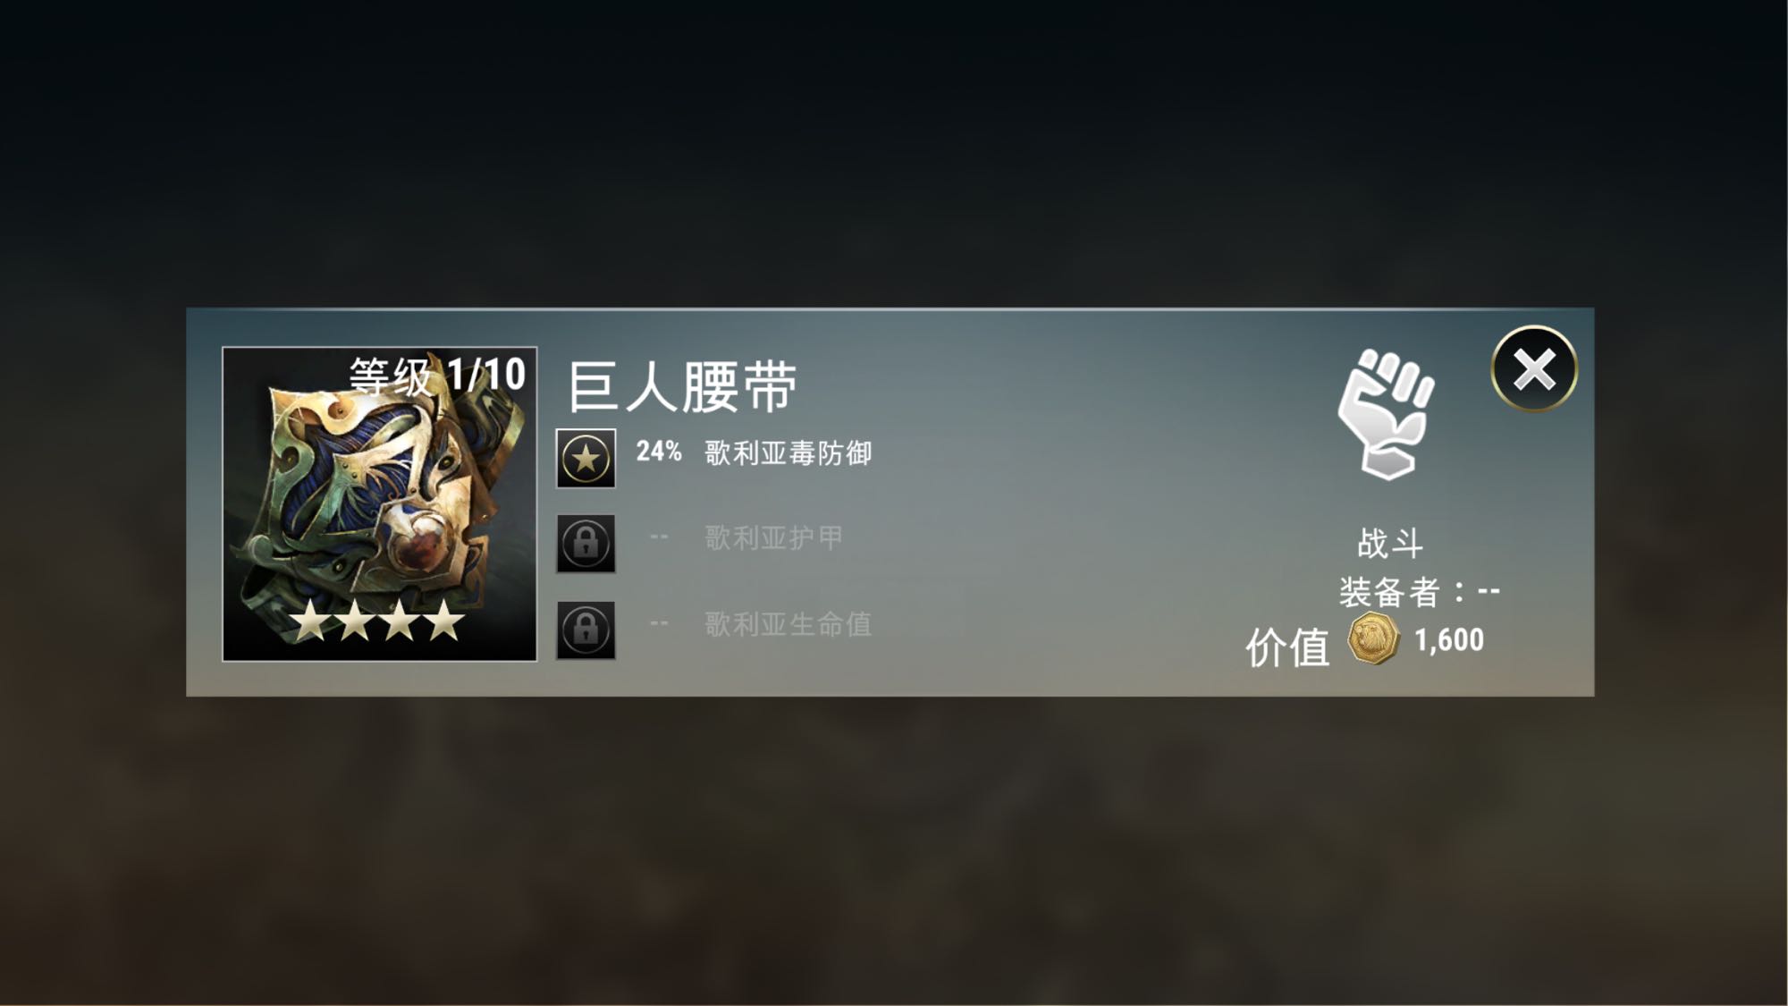Tap the gold coin value icon
Viewport: 1788px width, 1006px height.
pyautogui.click(x=1373, y=638)
